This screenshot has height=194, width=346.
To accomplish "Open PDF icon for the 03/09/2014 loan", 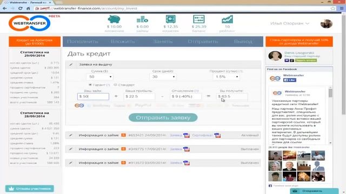I will coord(187,163).
